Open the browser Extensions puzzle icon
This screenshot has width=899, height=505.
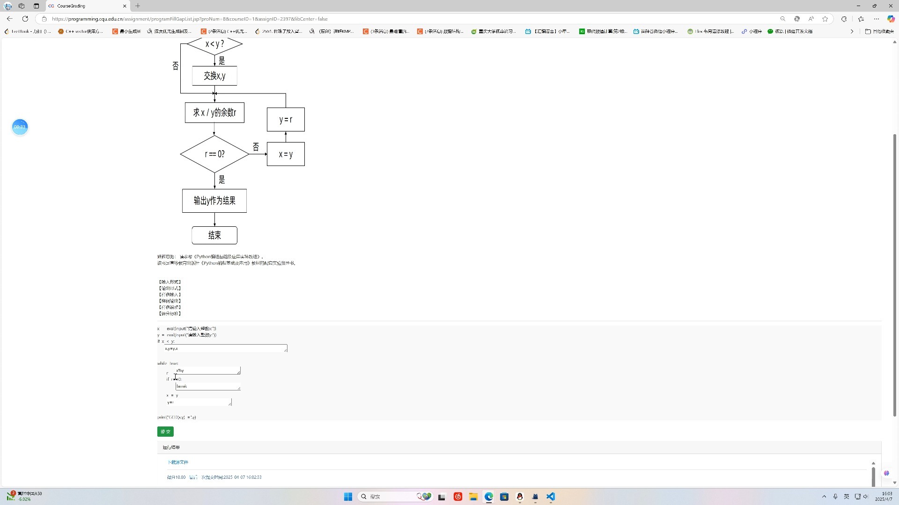click(844, 19)
